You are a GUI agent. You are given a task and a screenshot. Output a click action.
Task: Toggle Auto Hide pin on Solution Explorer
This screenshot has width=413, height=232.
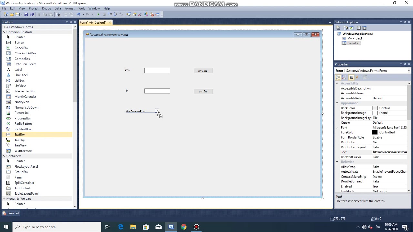(405, 22)
